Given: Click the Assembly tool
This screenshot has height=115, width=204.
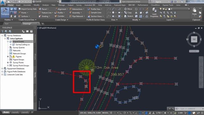Looking at the screenshot, I should pos(76,13).
